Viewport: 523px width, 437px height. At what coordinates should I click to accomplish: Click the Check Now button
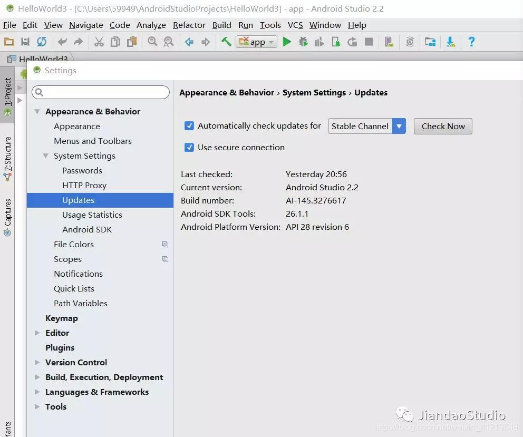click(443, 126)
